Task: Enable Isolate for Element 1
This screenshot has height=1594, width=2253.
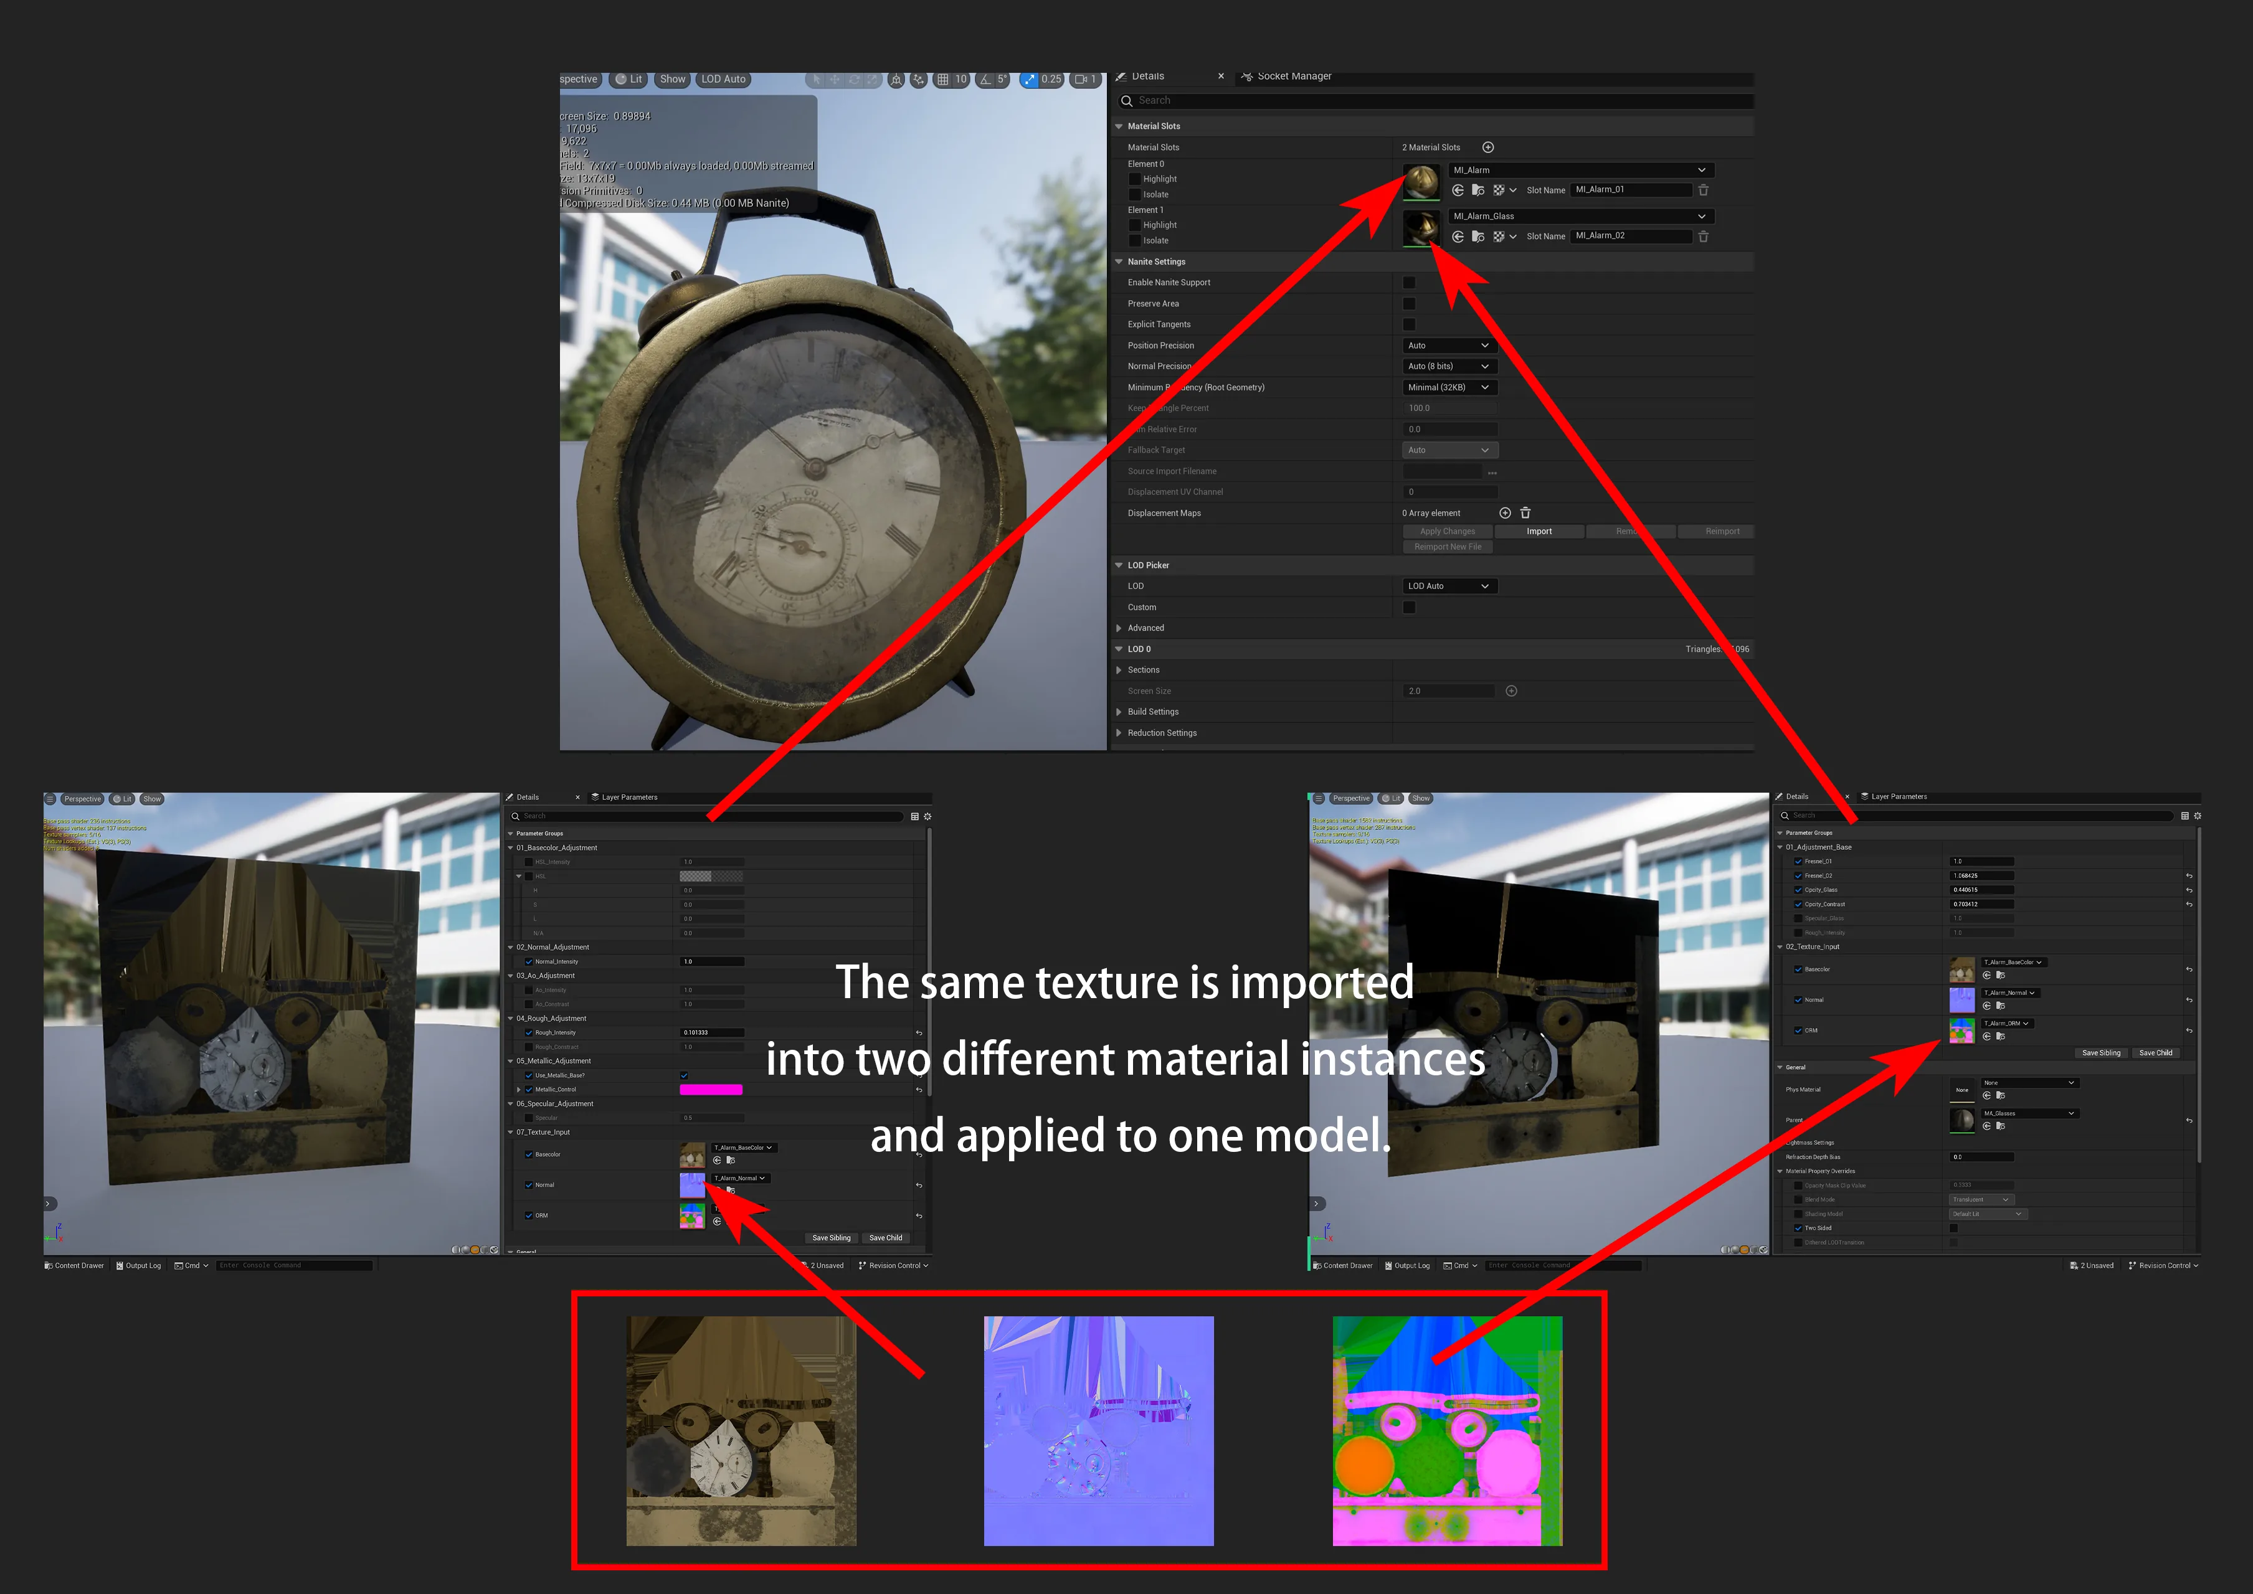Action: [1135, 240]
